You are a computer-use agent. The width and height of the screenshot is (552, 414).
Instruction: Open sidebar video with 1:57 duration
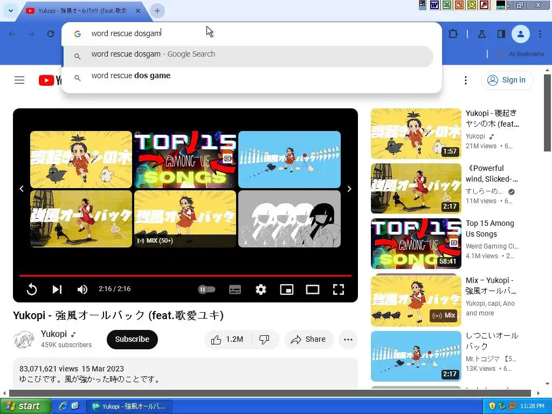416,134
